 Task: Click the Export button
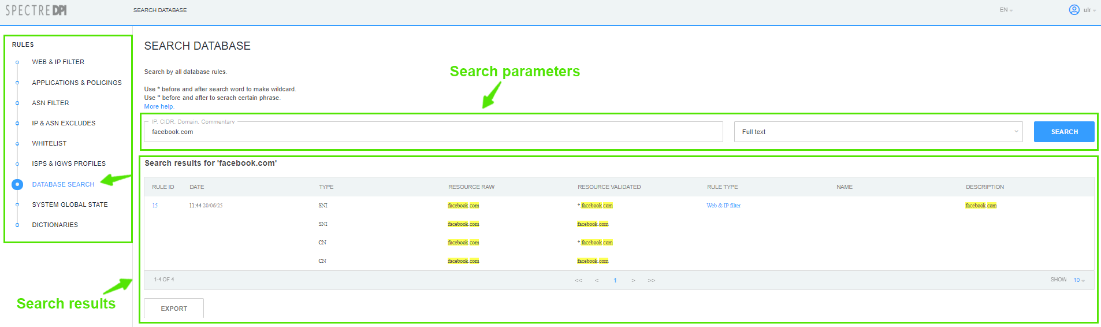pyautogui.click(x=174, y=309)
